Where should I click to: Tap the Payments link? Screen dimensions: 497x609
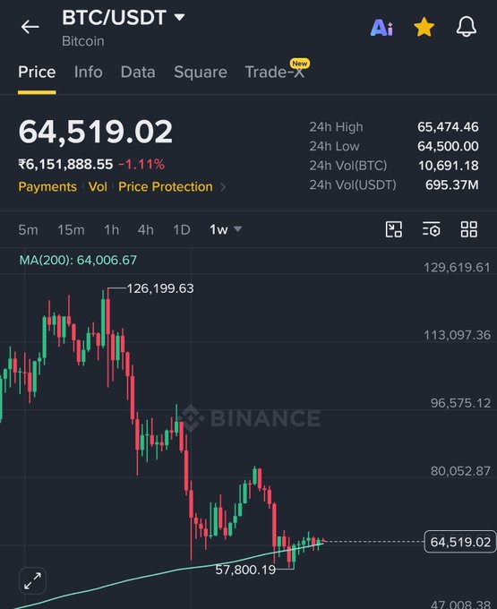pyautogui.click(x=47, y=187)
